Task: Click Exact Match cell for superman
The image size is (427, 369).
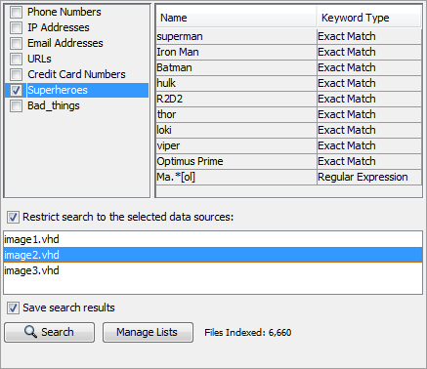Action: click(369, 36)
